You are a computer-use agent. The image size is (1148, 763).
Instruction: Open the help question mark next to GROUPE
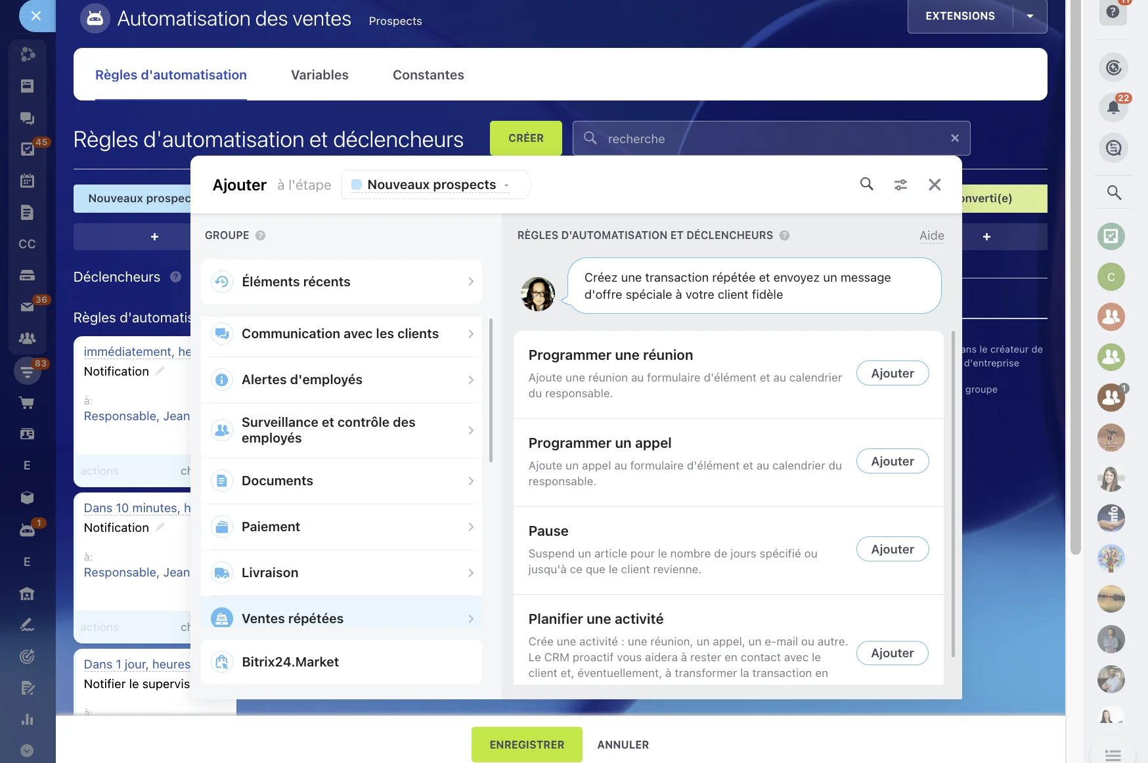(260, 236)
